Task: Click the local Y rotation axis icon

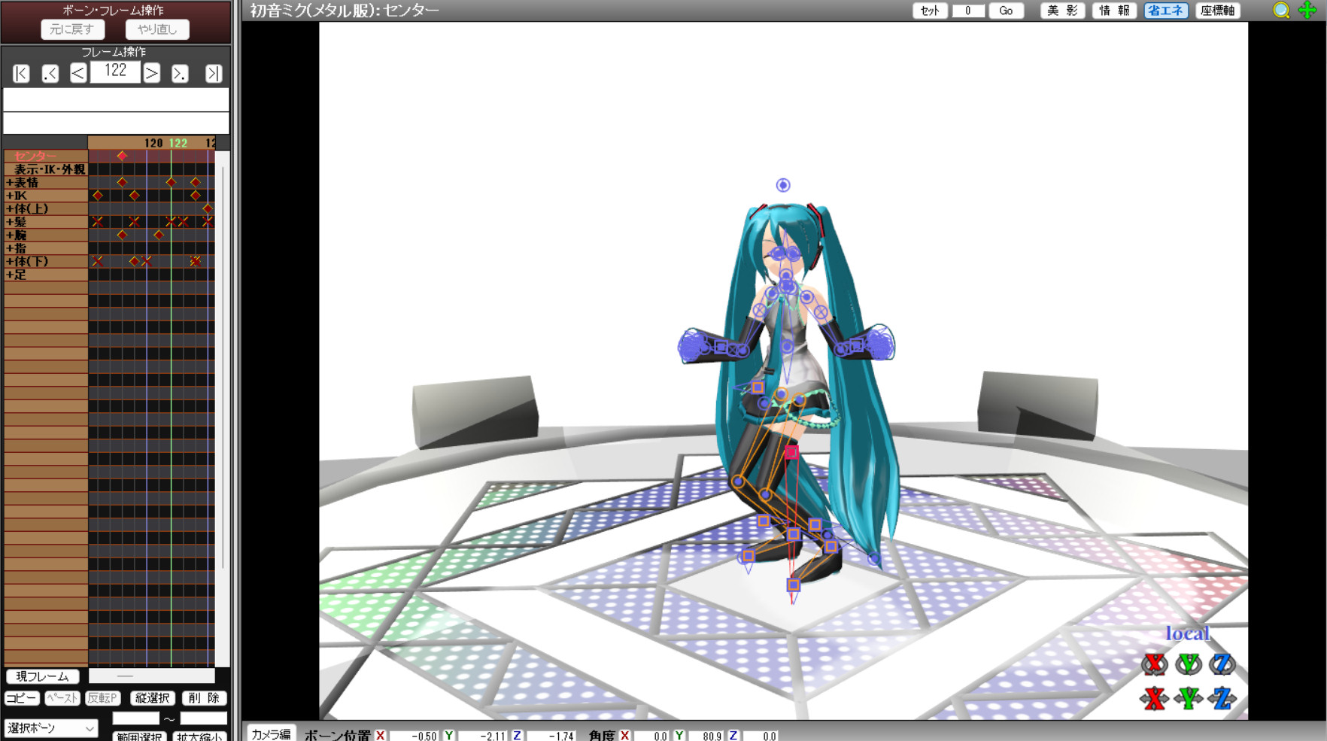Action: pyautogui.click(x=1188, y=664)
